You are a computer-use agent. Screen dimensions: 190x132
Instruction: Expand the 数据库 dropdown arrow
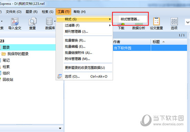pyautogui.click(x=55, y=21)
